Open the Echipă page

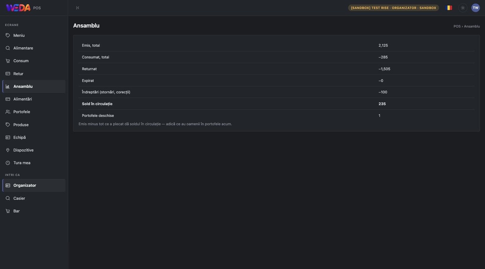click(x=34, y=137)
